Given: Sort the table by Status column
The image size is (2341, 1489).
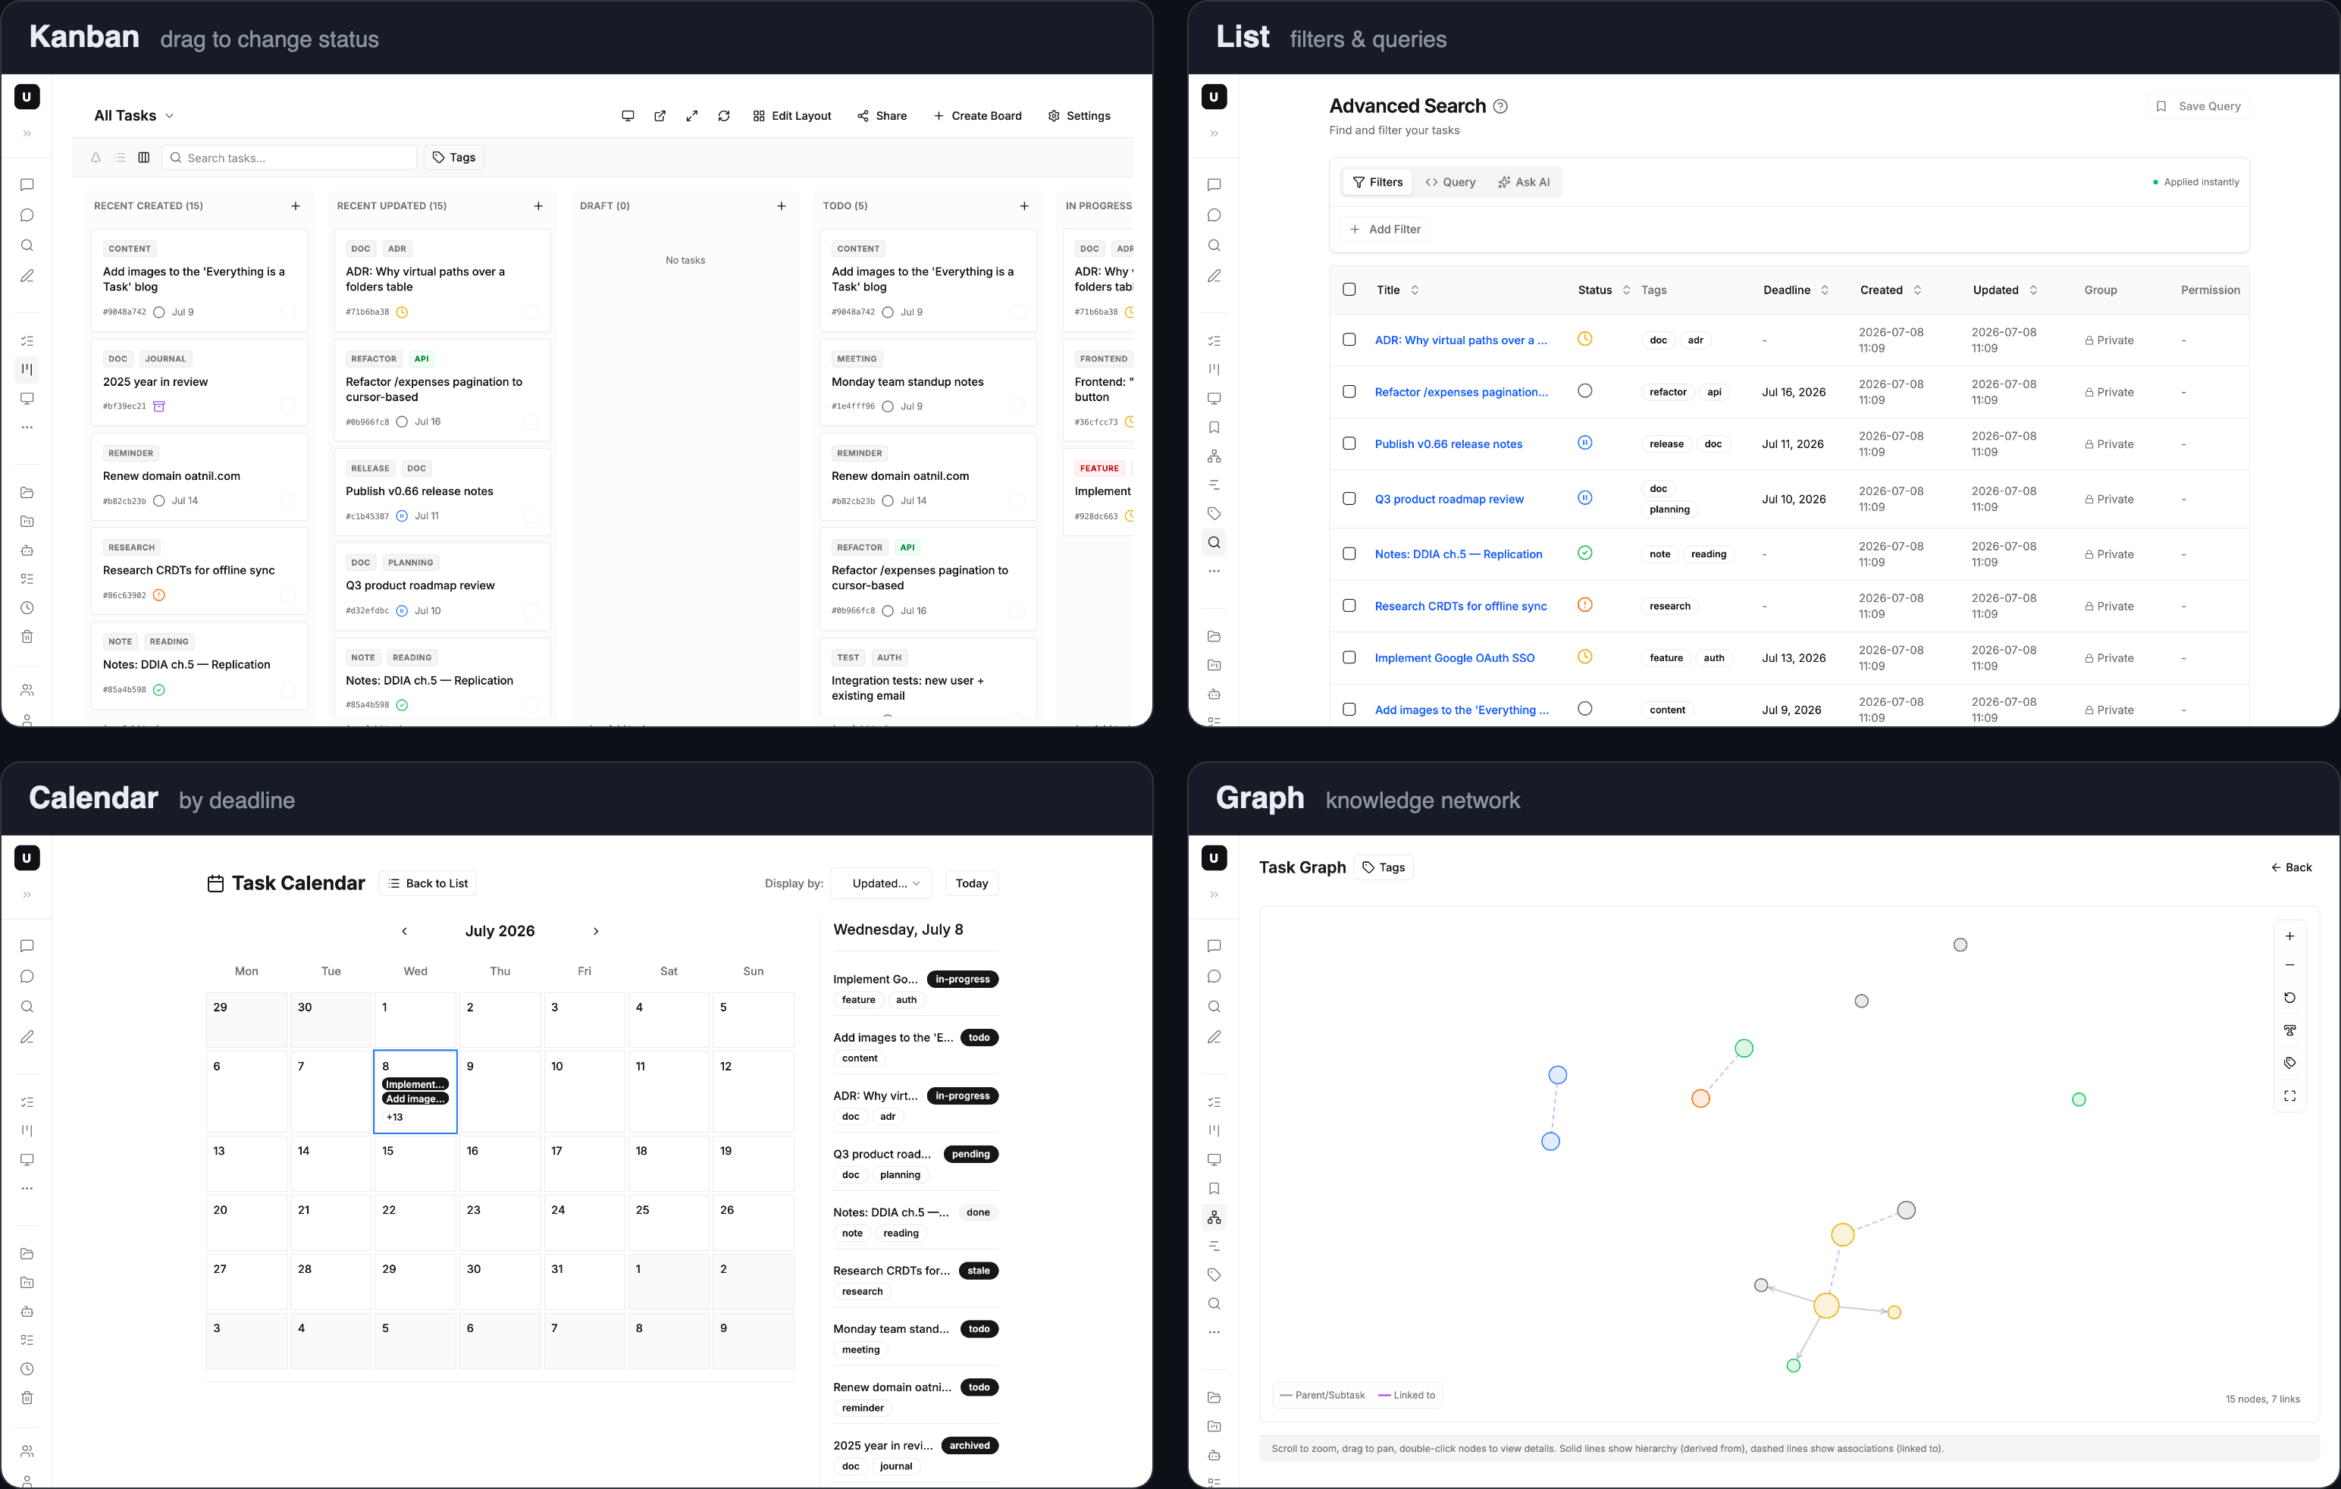Looking at the screenshot, I should pos(1604,290).
